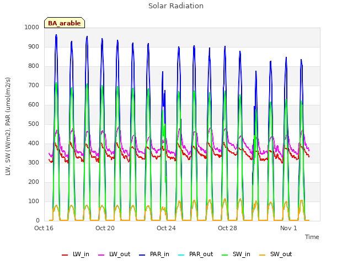This screenshot has height=265, width=353.
Task: Click the orange SW_out color marker
Action: [262, 255]
